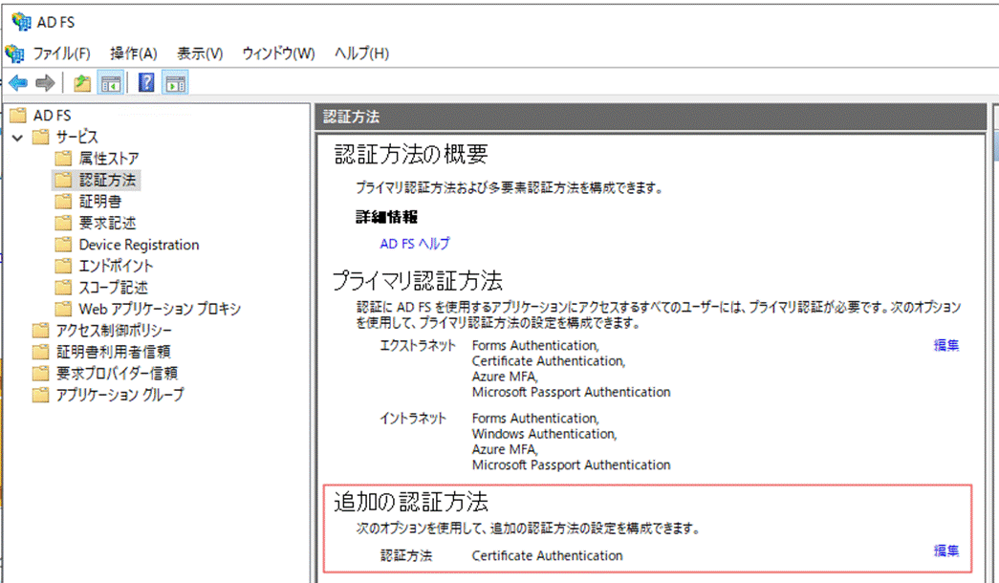The width and height of the screenshot is (999, 583).
Task: Select the AD FS root node in tree
Action: point(53,116)
